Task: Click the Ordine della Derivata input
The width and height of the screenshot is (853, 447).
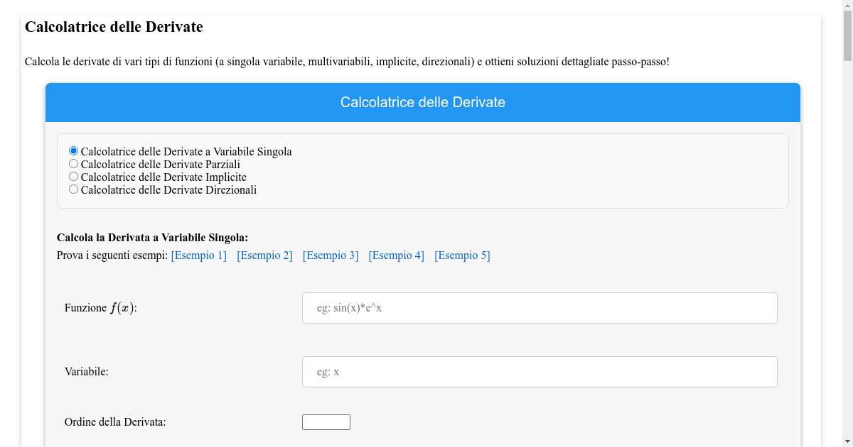Action: pyautogui.click(x=326, y=421)
